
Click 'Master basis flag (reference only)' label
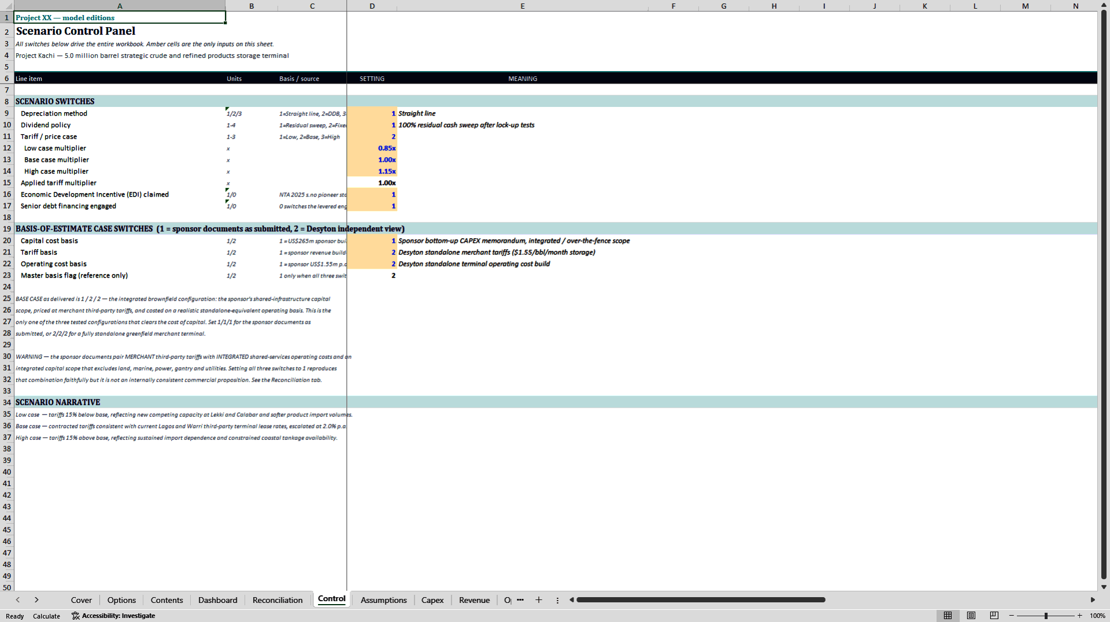[74, 275]
